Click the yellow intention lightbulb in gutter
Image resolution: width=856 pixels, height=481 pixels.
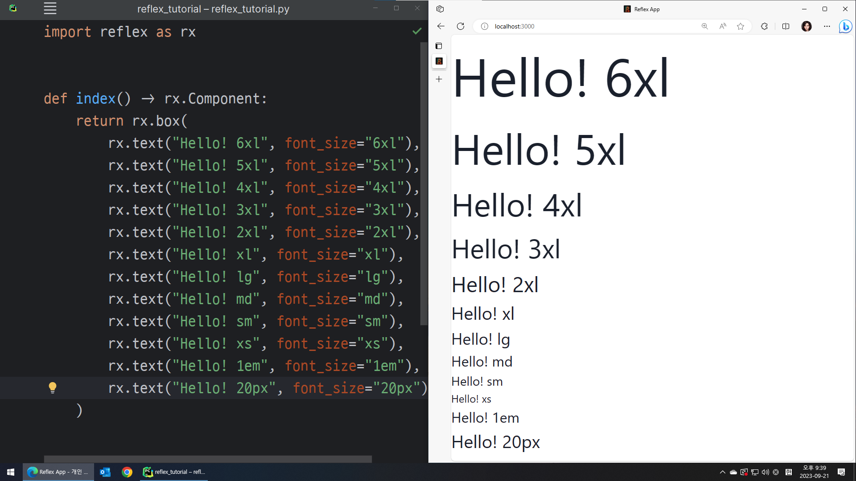[x=53, y=387]
